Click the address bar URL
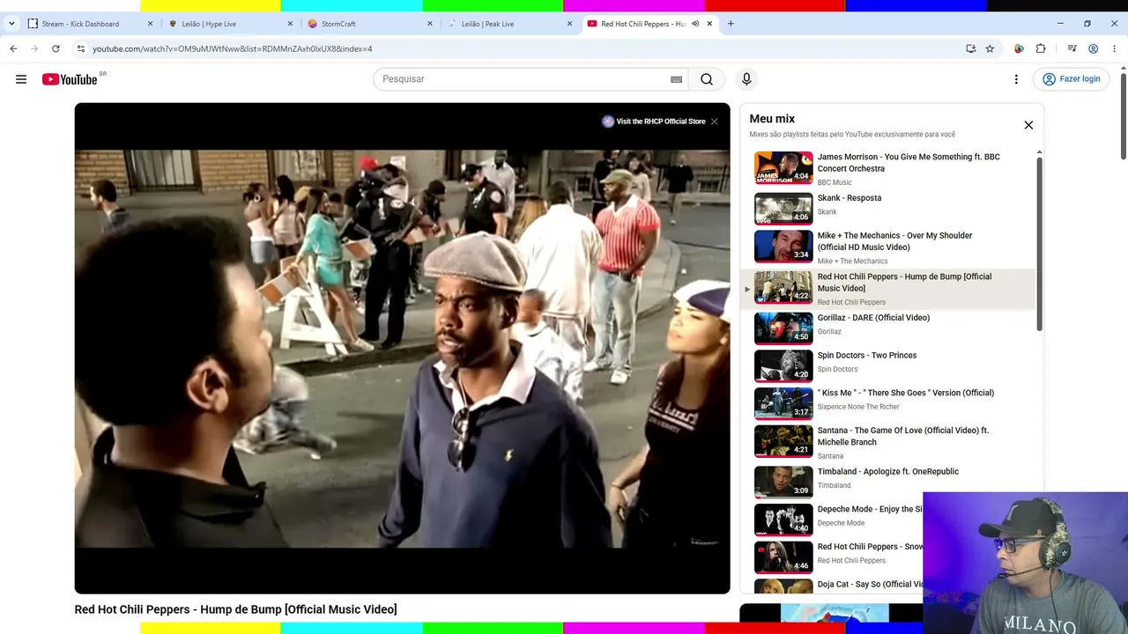Viewport: 1128px width, 634px height. point(232,48)
